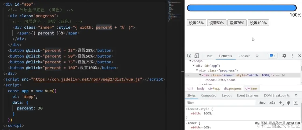Switch to the Vue DevTools tab
This screenshot has width=302, height=130.
point(209,56)
